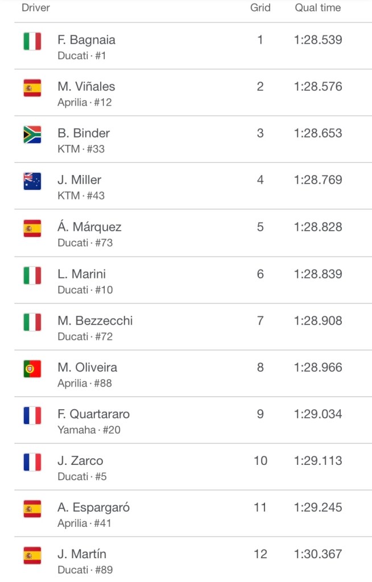Click the French flag beside F. Quartararo
This screenshot has height=582, width=372.
(x=32, y=415)
